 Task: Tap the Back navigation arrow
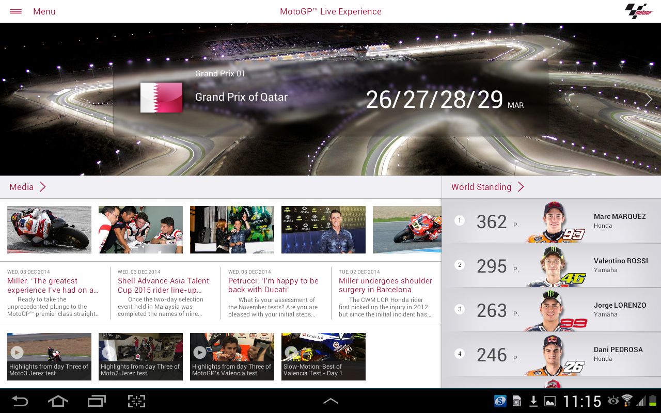tap(20, 401)
